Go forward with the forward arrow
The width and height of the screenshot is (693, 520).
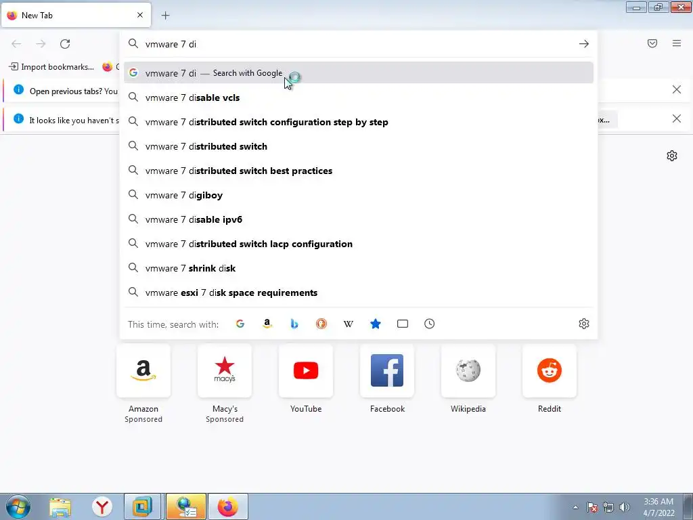point(41,44)
